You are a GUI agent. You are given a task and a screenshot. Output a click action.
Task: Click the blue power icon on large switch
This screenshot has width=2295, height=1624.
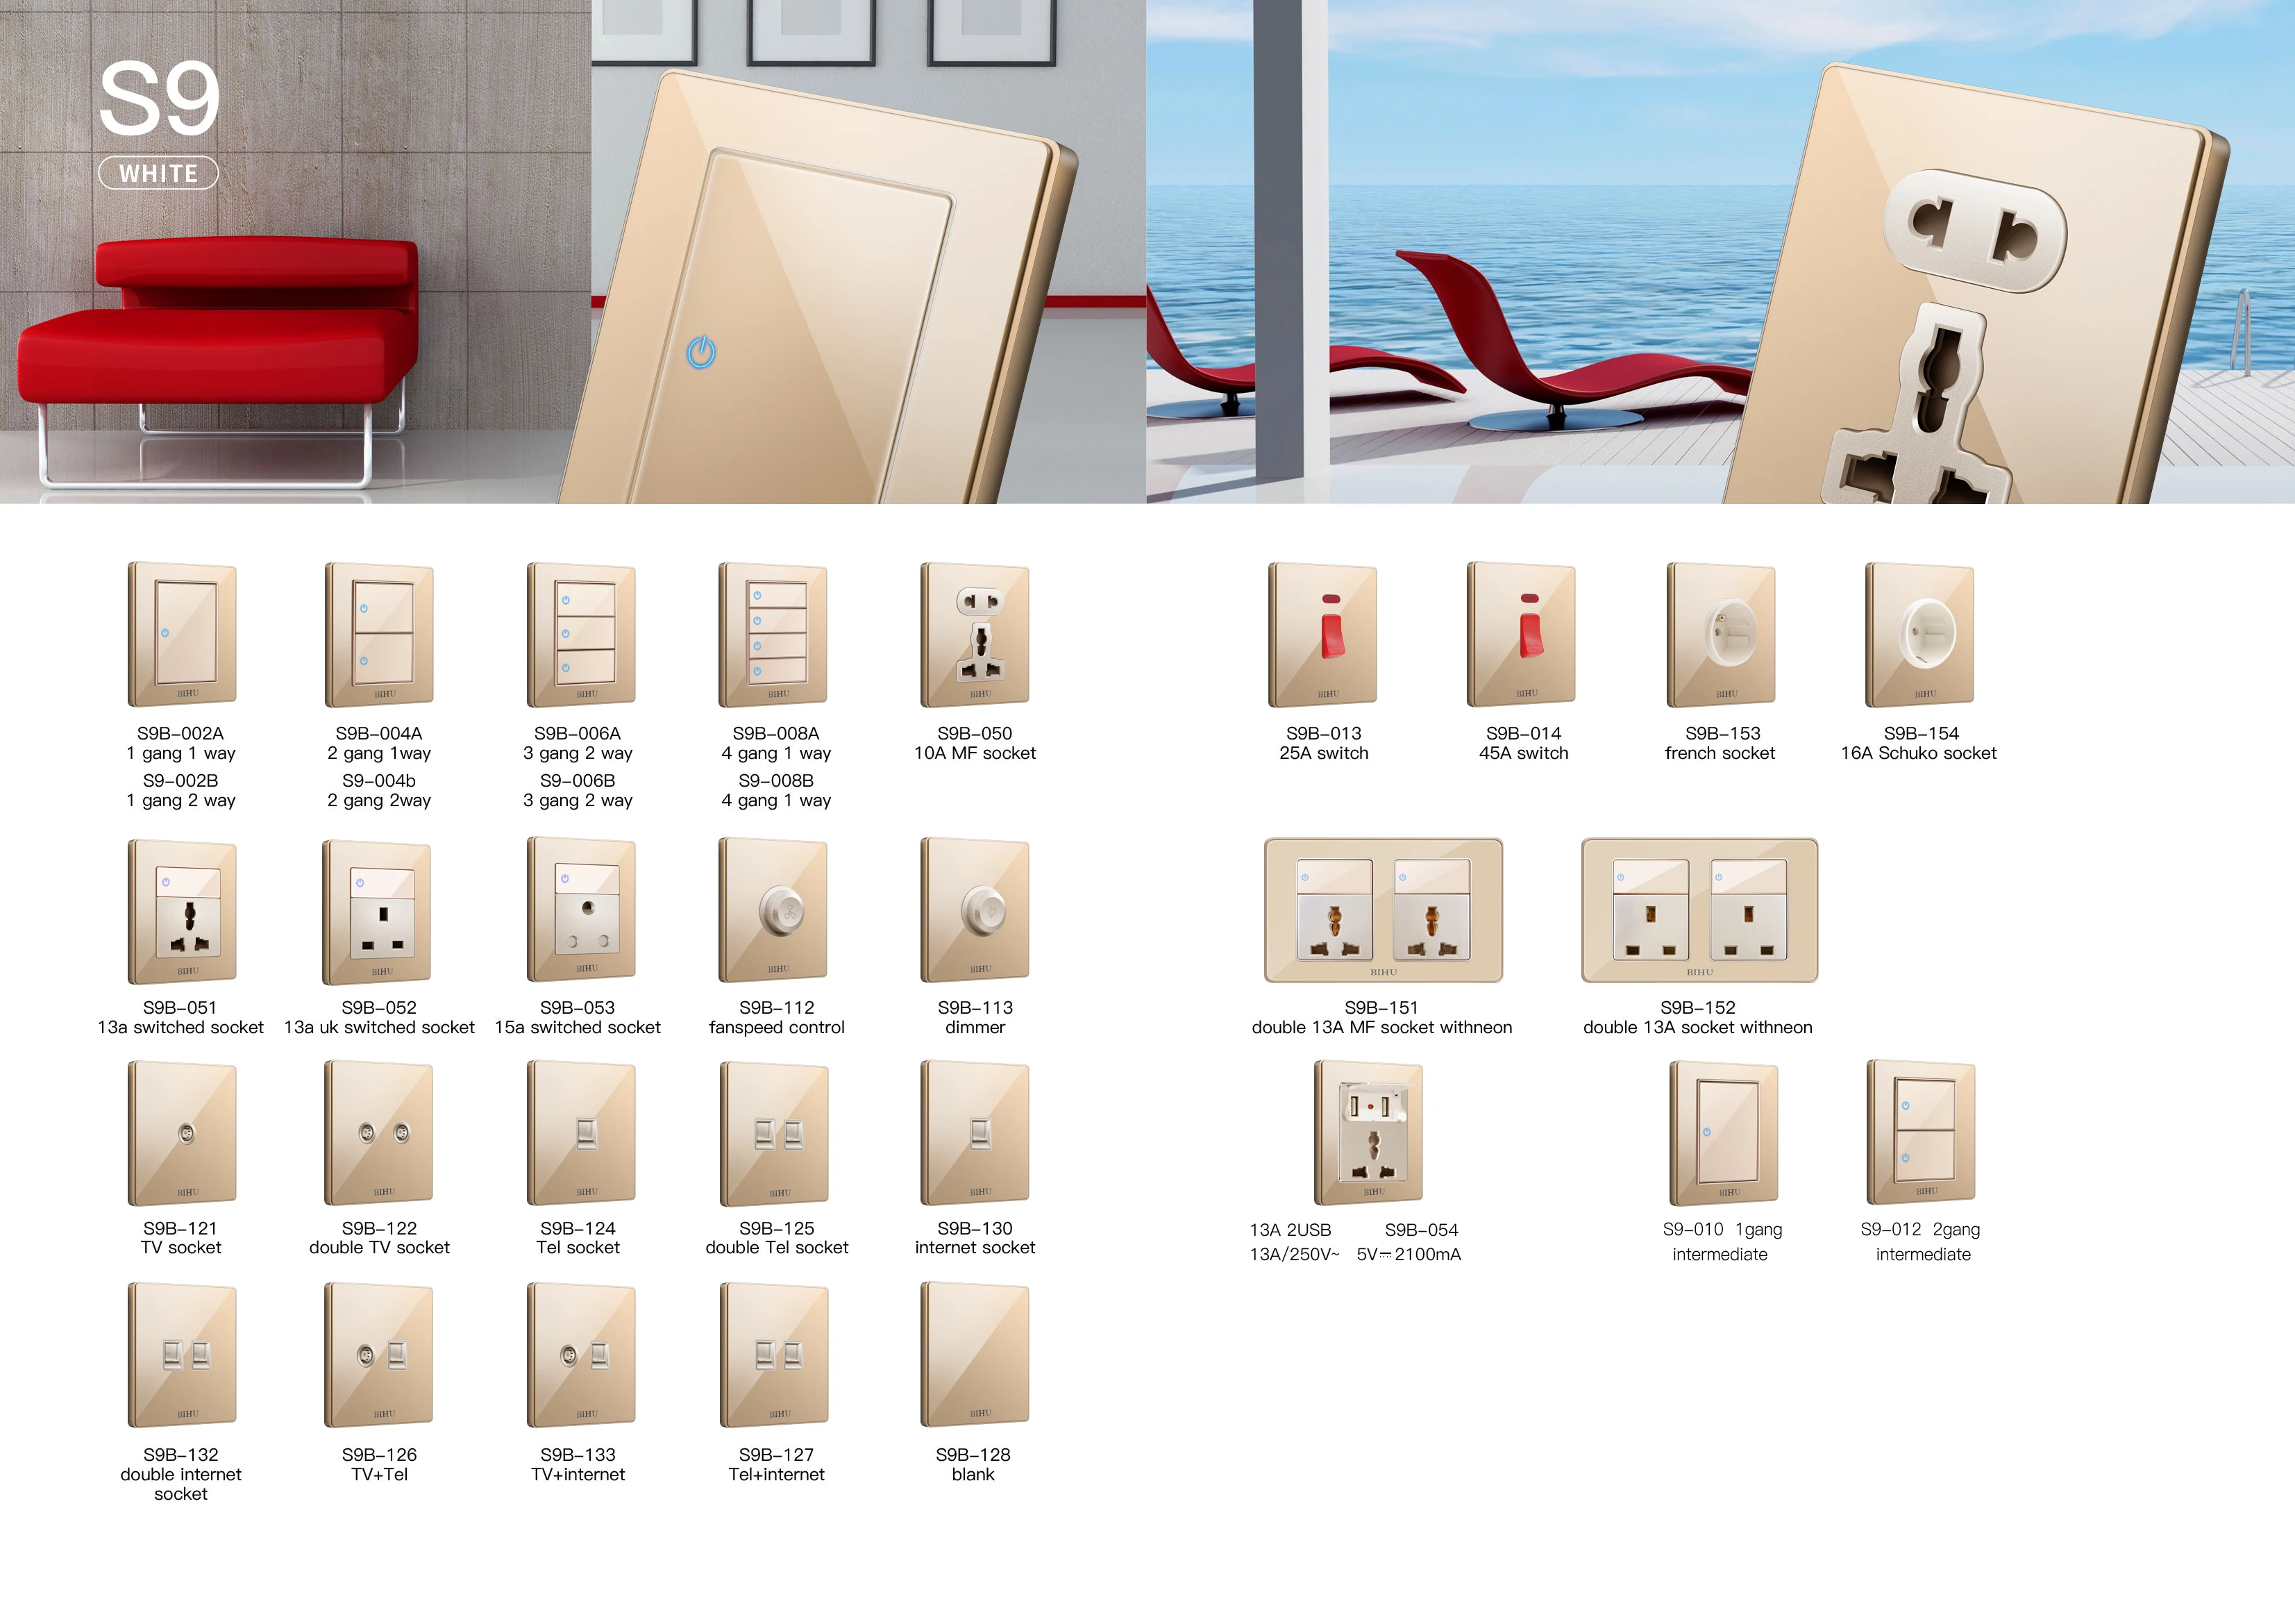click(x=702, y=352)
